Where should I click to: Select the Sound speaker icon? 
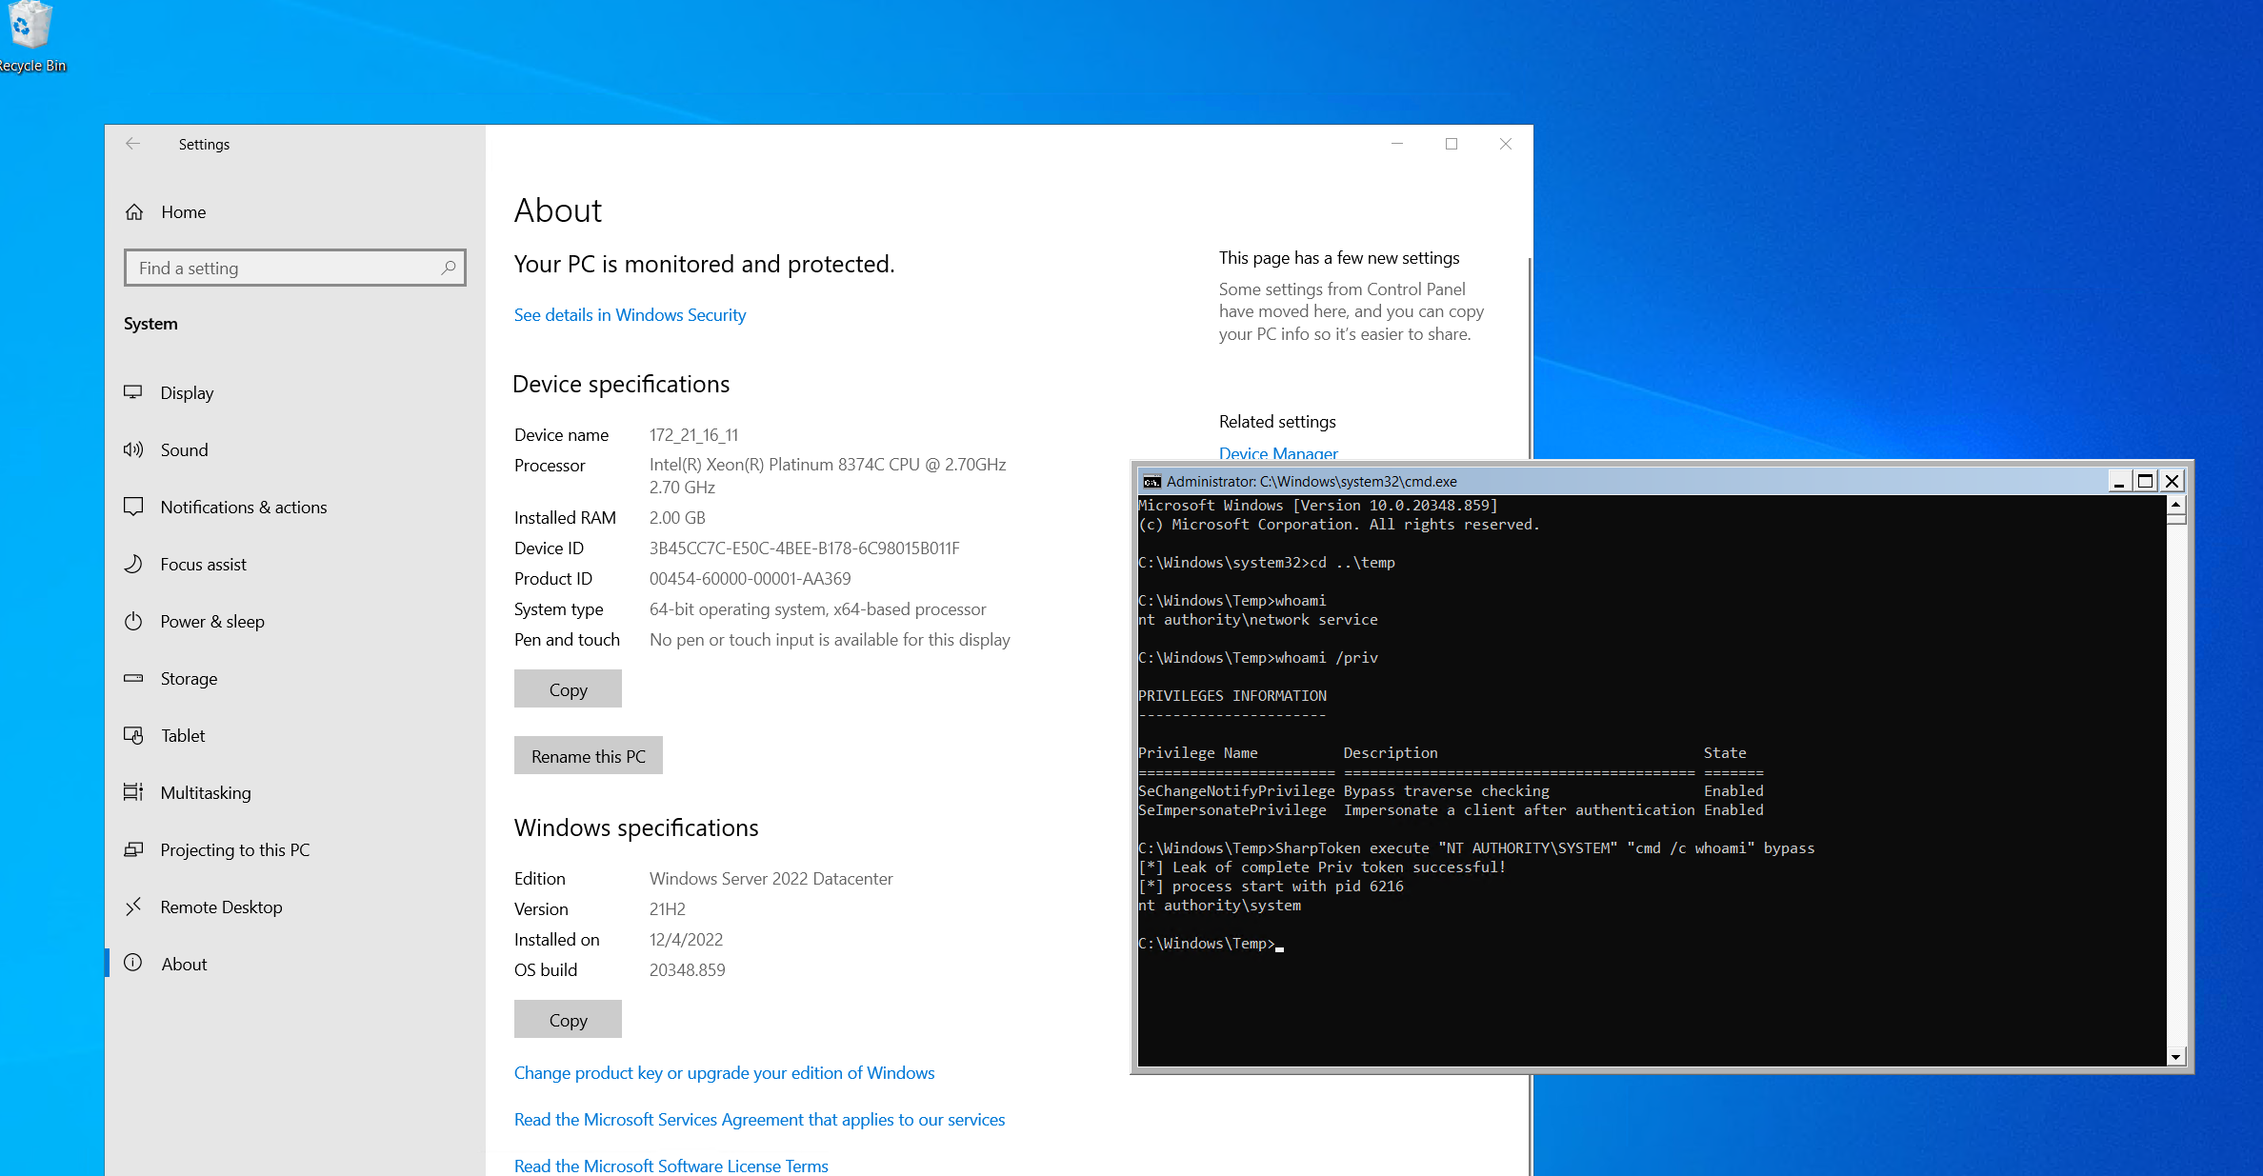pos(133,449)
